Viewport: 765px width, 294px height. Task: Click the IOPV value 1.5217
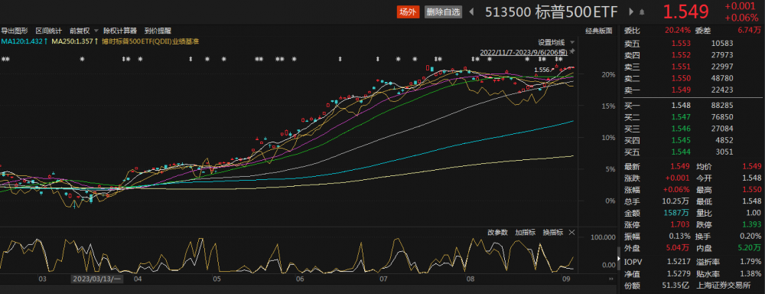pos(679,262)
